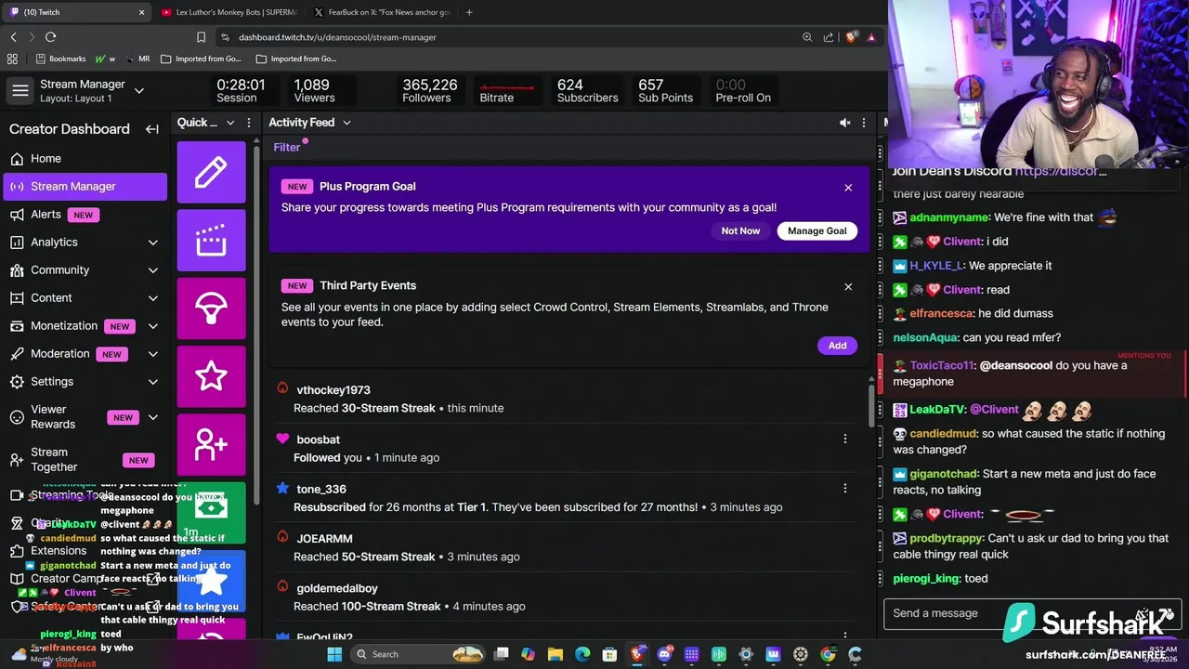This screenshot has width=1189, height=669.
Task: Open Dean's Discord link in chat
Action: [1061, 171]
